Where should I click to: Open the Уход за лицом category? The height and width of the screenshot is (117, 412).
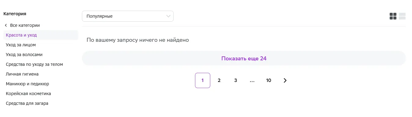pos(21,45)
